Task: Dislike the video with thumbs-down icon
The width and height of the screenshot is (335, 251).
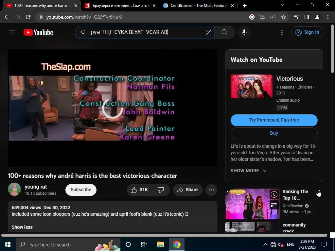Action: click(x=161, y=190)
